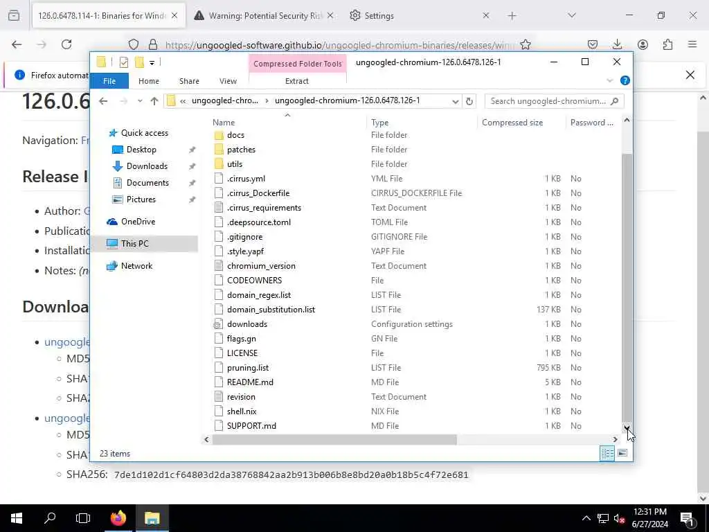Select OneDrive in navigation pane

138,222
